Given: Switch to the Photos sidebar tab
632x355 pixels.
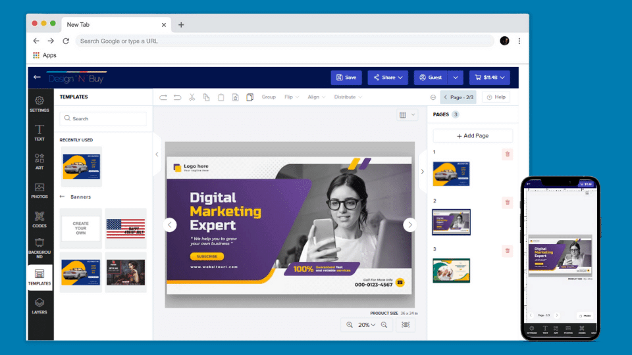Looking at the screenshot, I should pos(39,191).
